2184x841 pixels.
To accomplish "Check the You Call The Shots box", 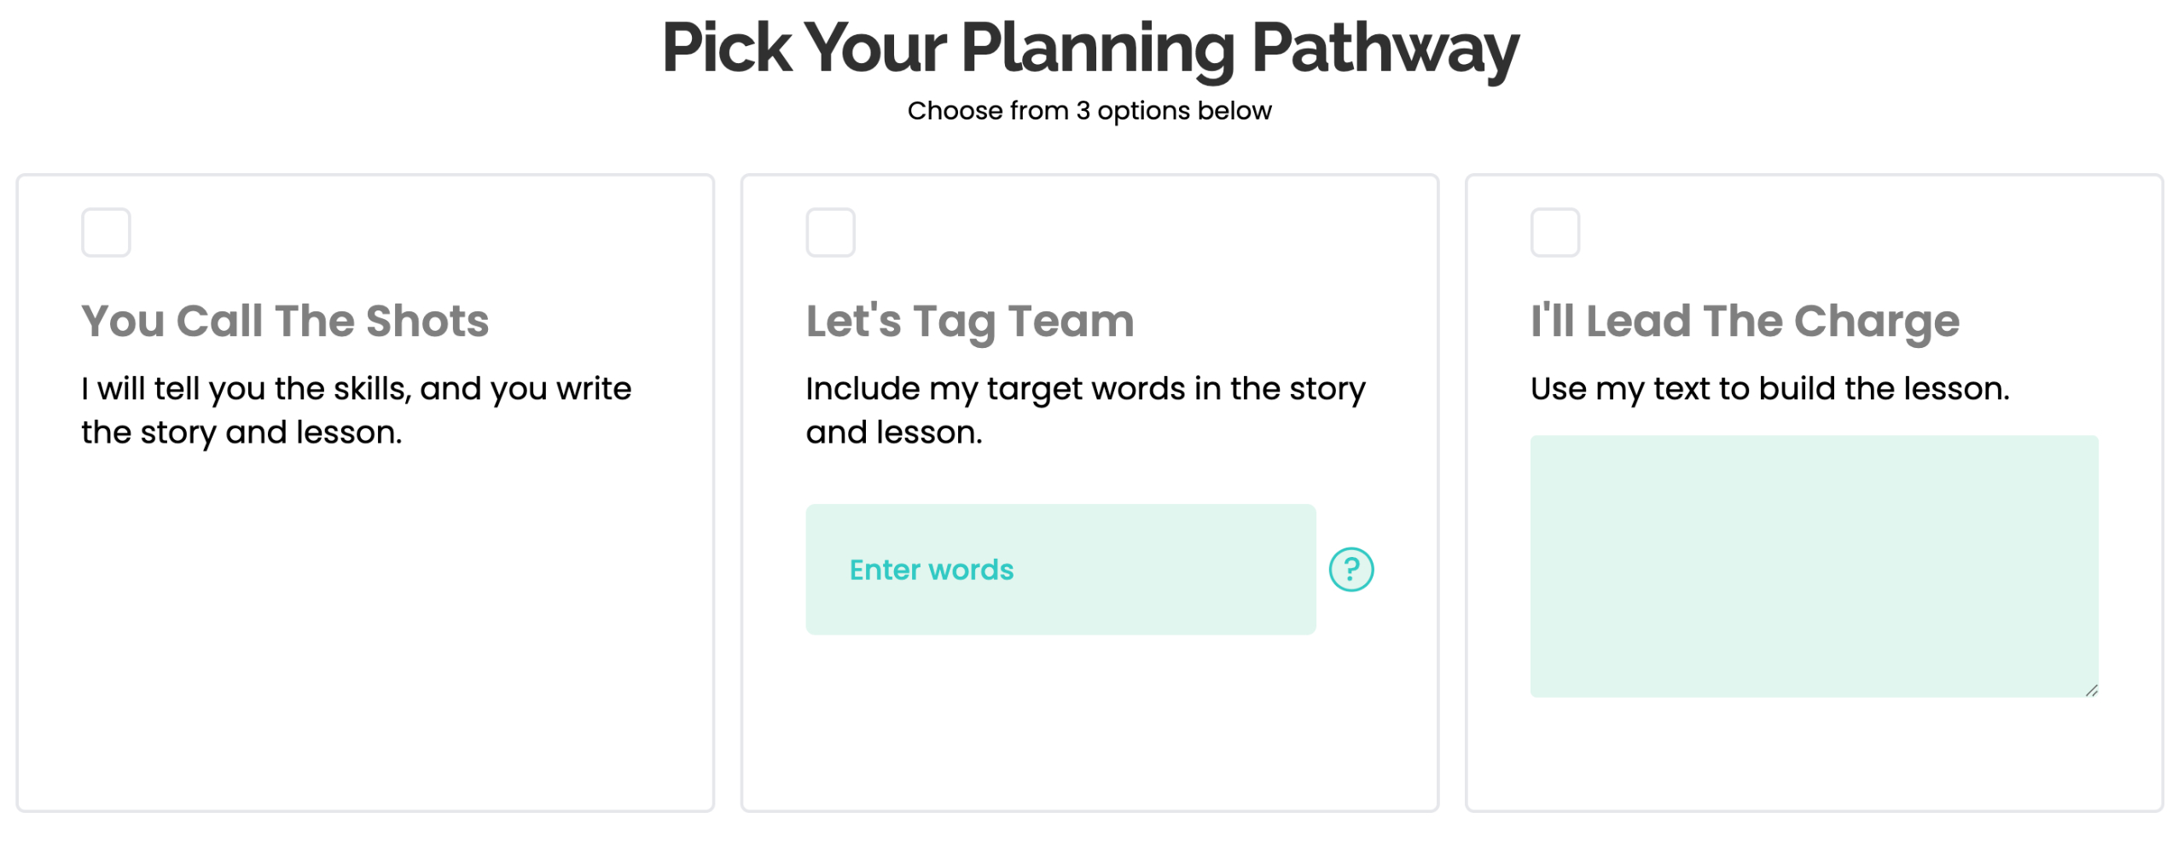I will pos(106,232).
